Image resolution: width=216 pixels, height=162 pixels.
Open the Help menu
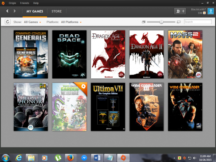36,3
